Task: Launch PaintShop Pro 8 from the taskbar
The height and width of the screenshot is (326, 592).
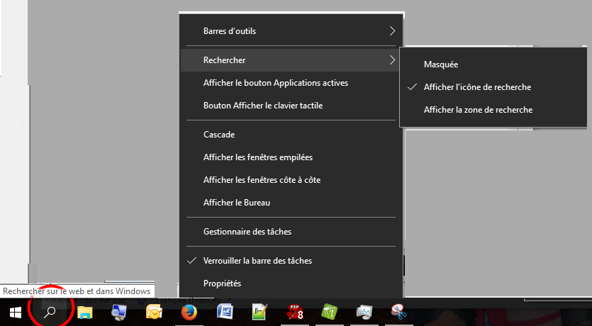Action: pos(295,312)
